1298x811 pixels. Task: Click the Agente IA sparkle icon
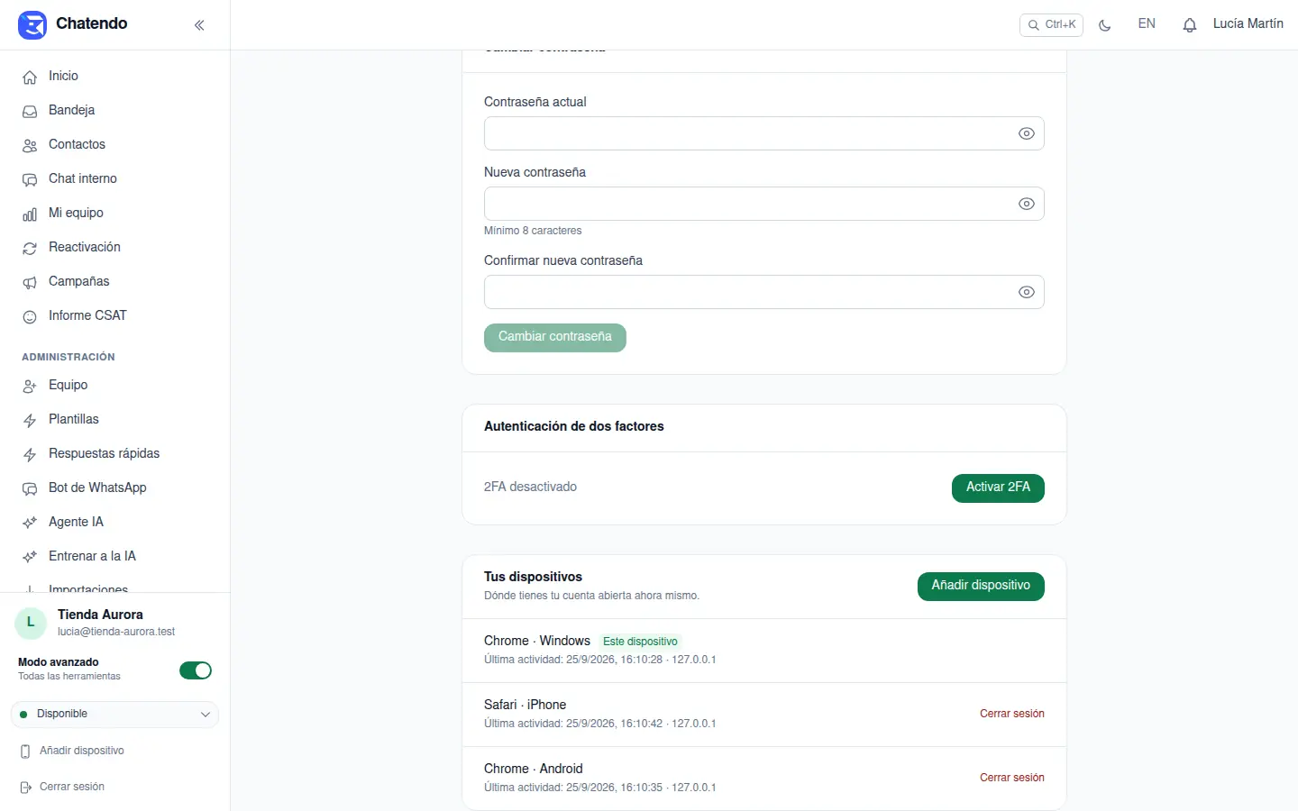coord(30,524)
